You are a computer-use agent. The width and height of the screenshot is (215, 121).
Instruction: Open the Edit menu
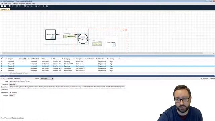[x=5, y=4]
